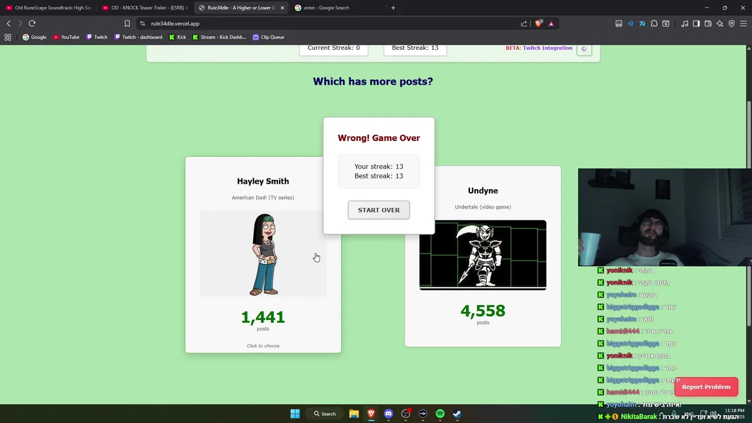Image resolution: width=752 pixels, height=423 pixels.
Task: Open File Explorer from the taskbar
Action: click(354, 414)
